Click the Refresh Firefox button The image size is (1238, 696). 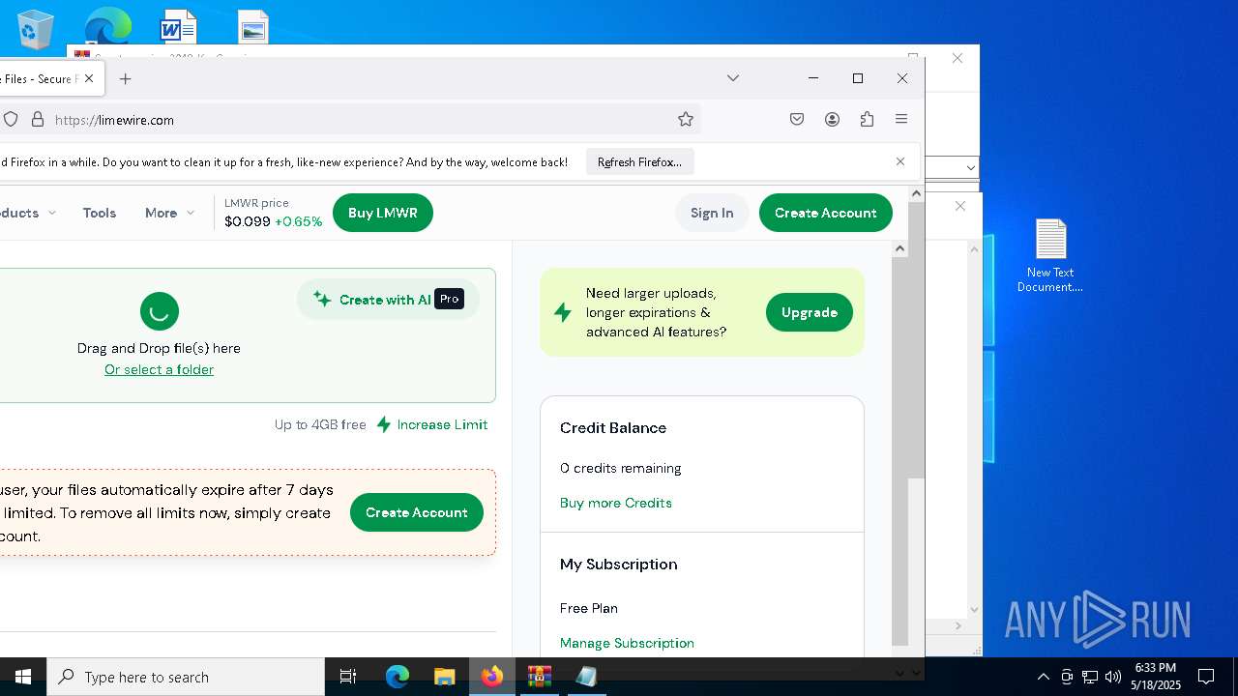coord(639,161)
